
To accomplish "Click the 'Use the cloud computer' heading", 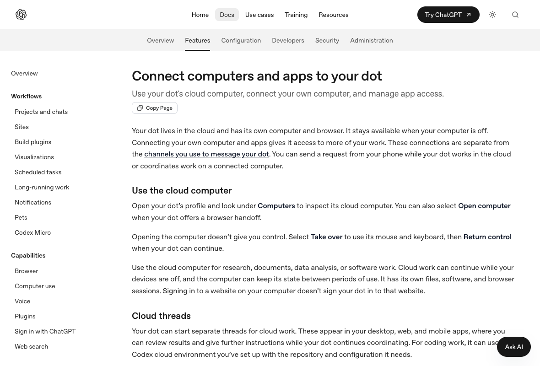I will tap(182, 190).
